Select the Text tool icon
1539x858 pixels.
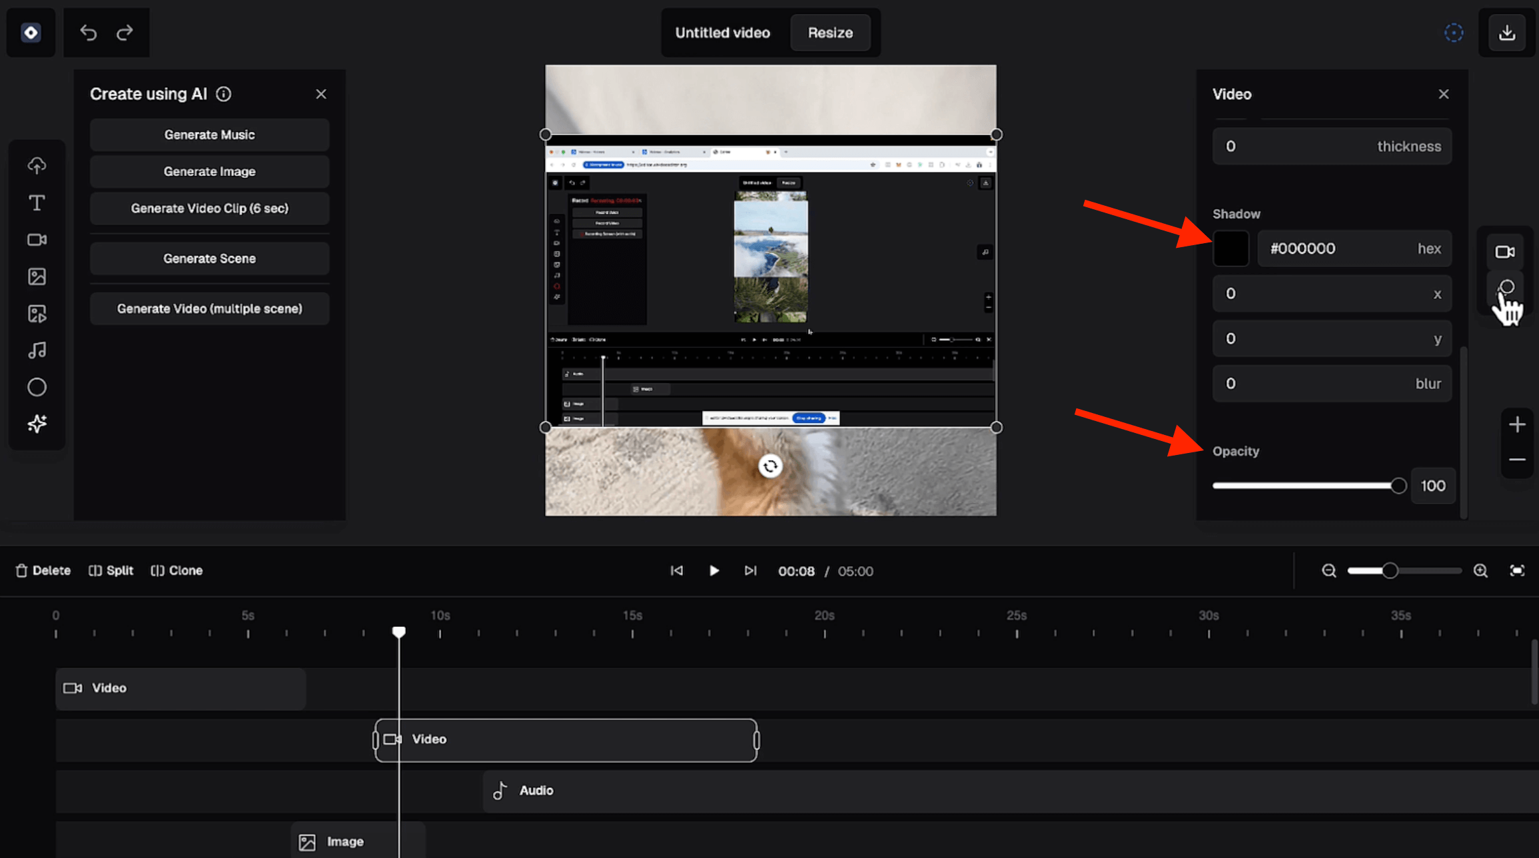pyautogui.click(x=37, y=203)
